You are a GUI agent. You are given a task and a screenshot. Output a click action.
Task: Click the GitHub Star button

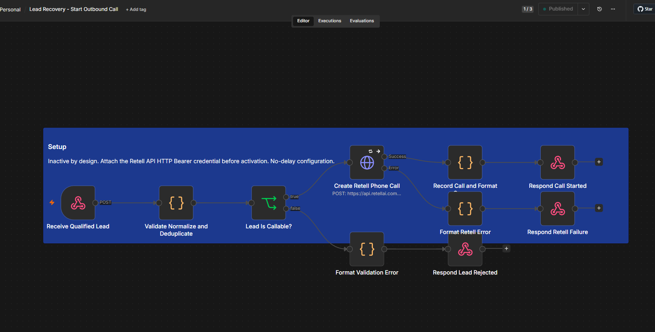coord(644,9)
